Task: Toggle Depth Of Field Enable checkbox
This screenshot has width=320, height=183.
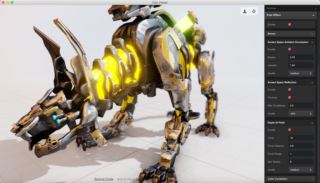Action: point(290,130)
